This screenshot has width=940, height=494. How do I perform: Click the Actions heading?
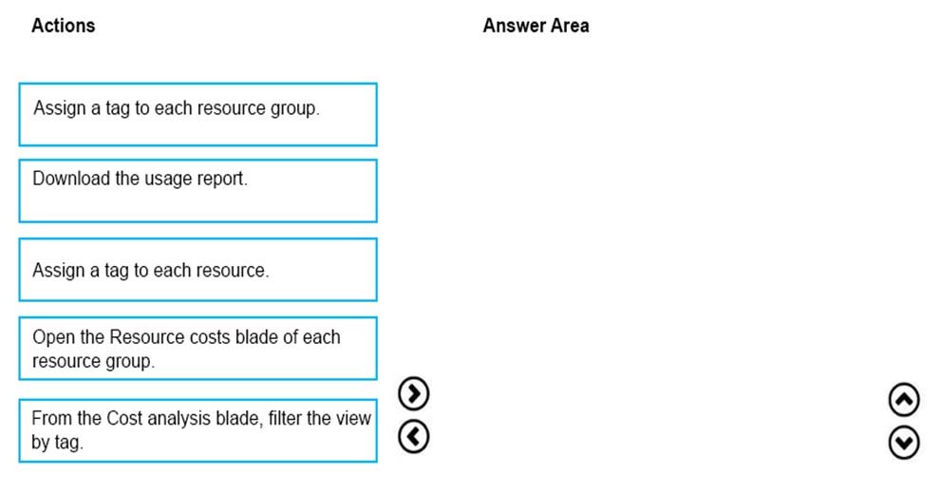click(63, 26)
